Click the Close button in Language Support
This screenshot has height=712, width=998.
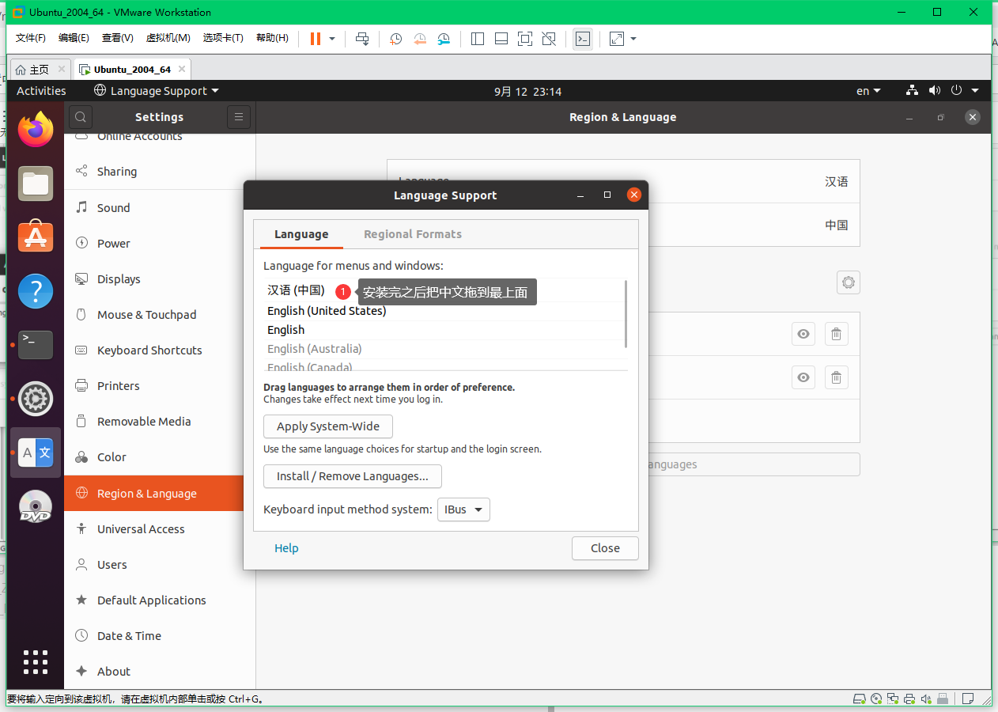point(605,548)
